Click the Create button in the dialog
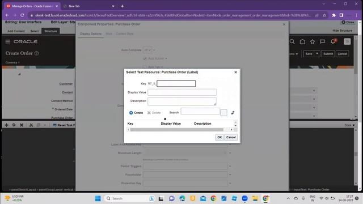Image resolution: width=363 pixels, height=204 pixels. tap(136, 113)
